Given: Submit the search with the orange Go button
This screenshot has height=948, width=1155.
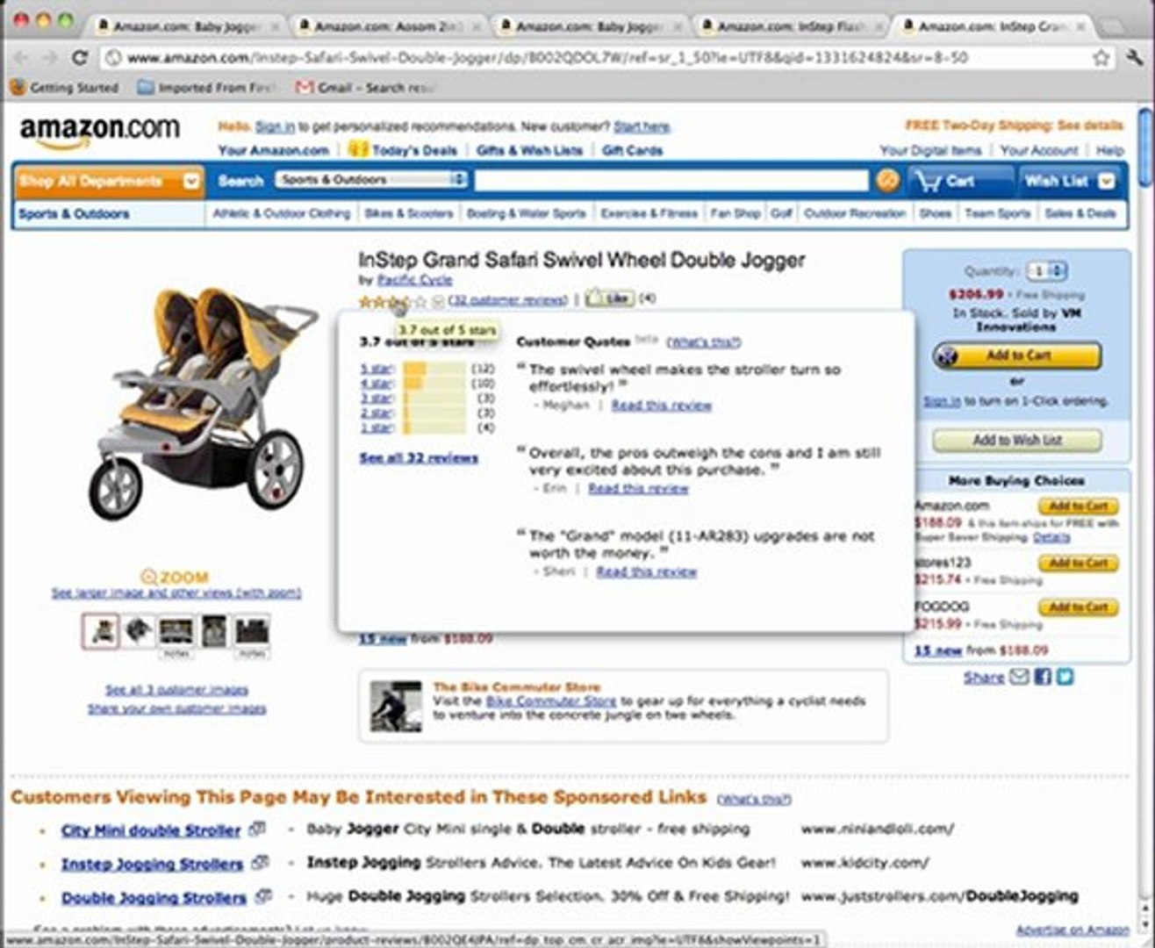Looking at the screenshot, I should (887, 181).
